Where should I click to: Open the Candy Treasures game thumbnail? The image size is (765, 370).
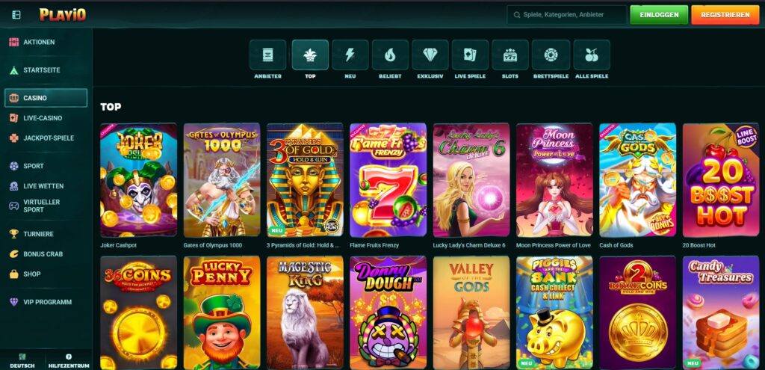click(721, 313)
